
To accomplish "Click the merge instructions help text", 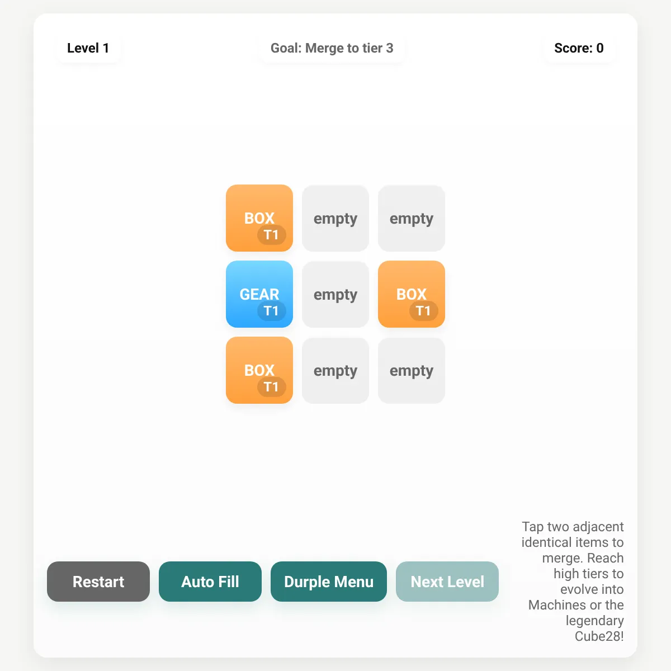I will tap(573, 582).
